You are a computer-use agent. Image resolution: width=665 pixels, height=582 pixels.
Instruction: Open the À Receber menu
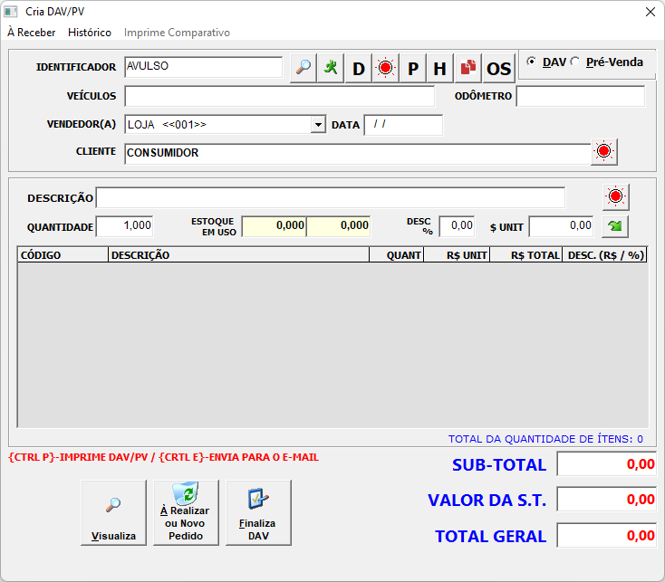tap(31, 33)
